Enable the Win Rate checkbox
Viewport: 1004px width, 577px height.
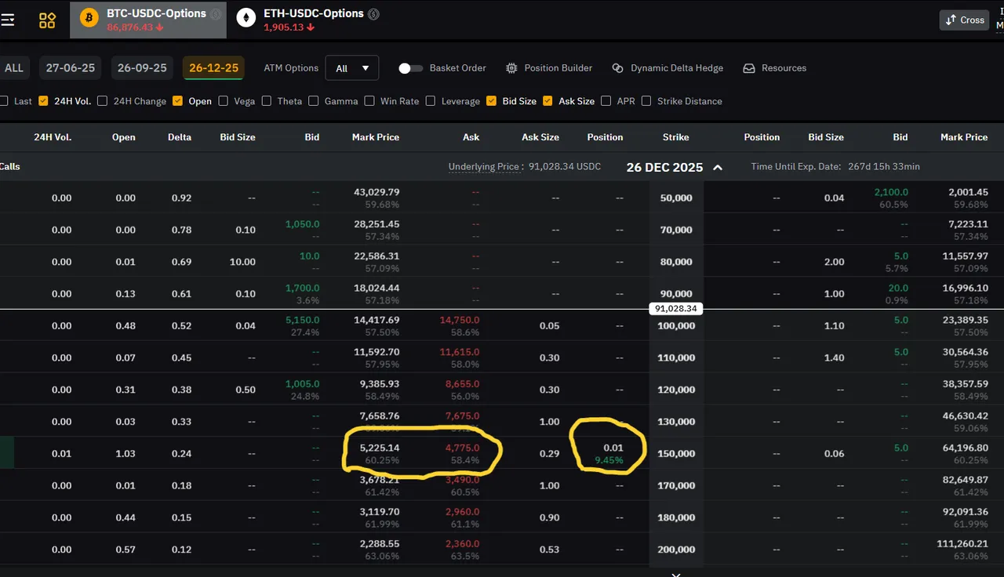(x=369, y=101)
